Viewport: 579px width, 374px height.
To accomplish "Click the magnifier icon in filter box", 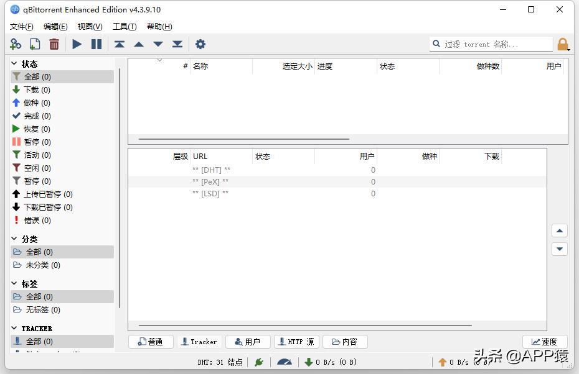I will point(436,44).
